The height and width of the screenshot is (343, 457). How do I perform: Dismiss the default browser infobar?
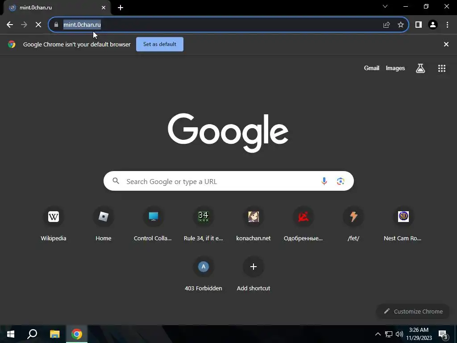coord(446,44)
